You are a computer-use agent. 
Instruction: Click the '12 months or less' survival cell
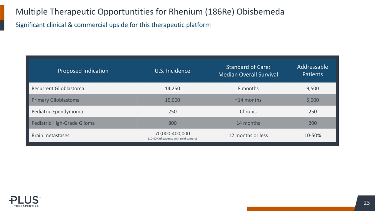(248, 136)
